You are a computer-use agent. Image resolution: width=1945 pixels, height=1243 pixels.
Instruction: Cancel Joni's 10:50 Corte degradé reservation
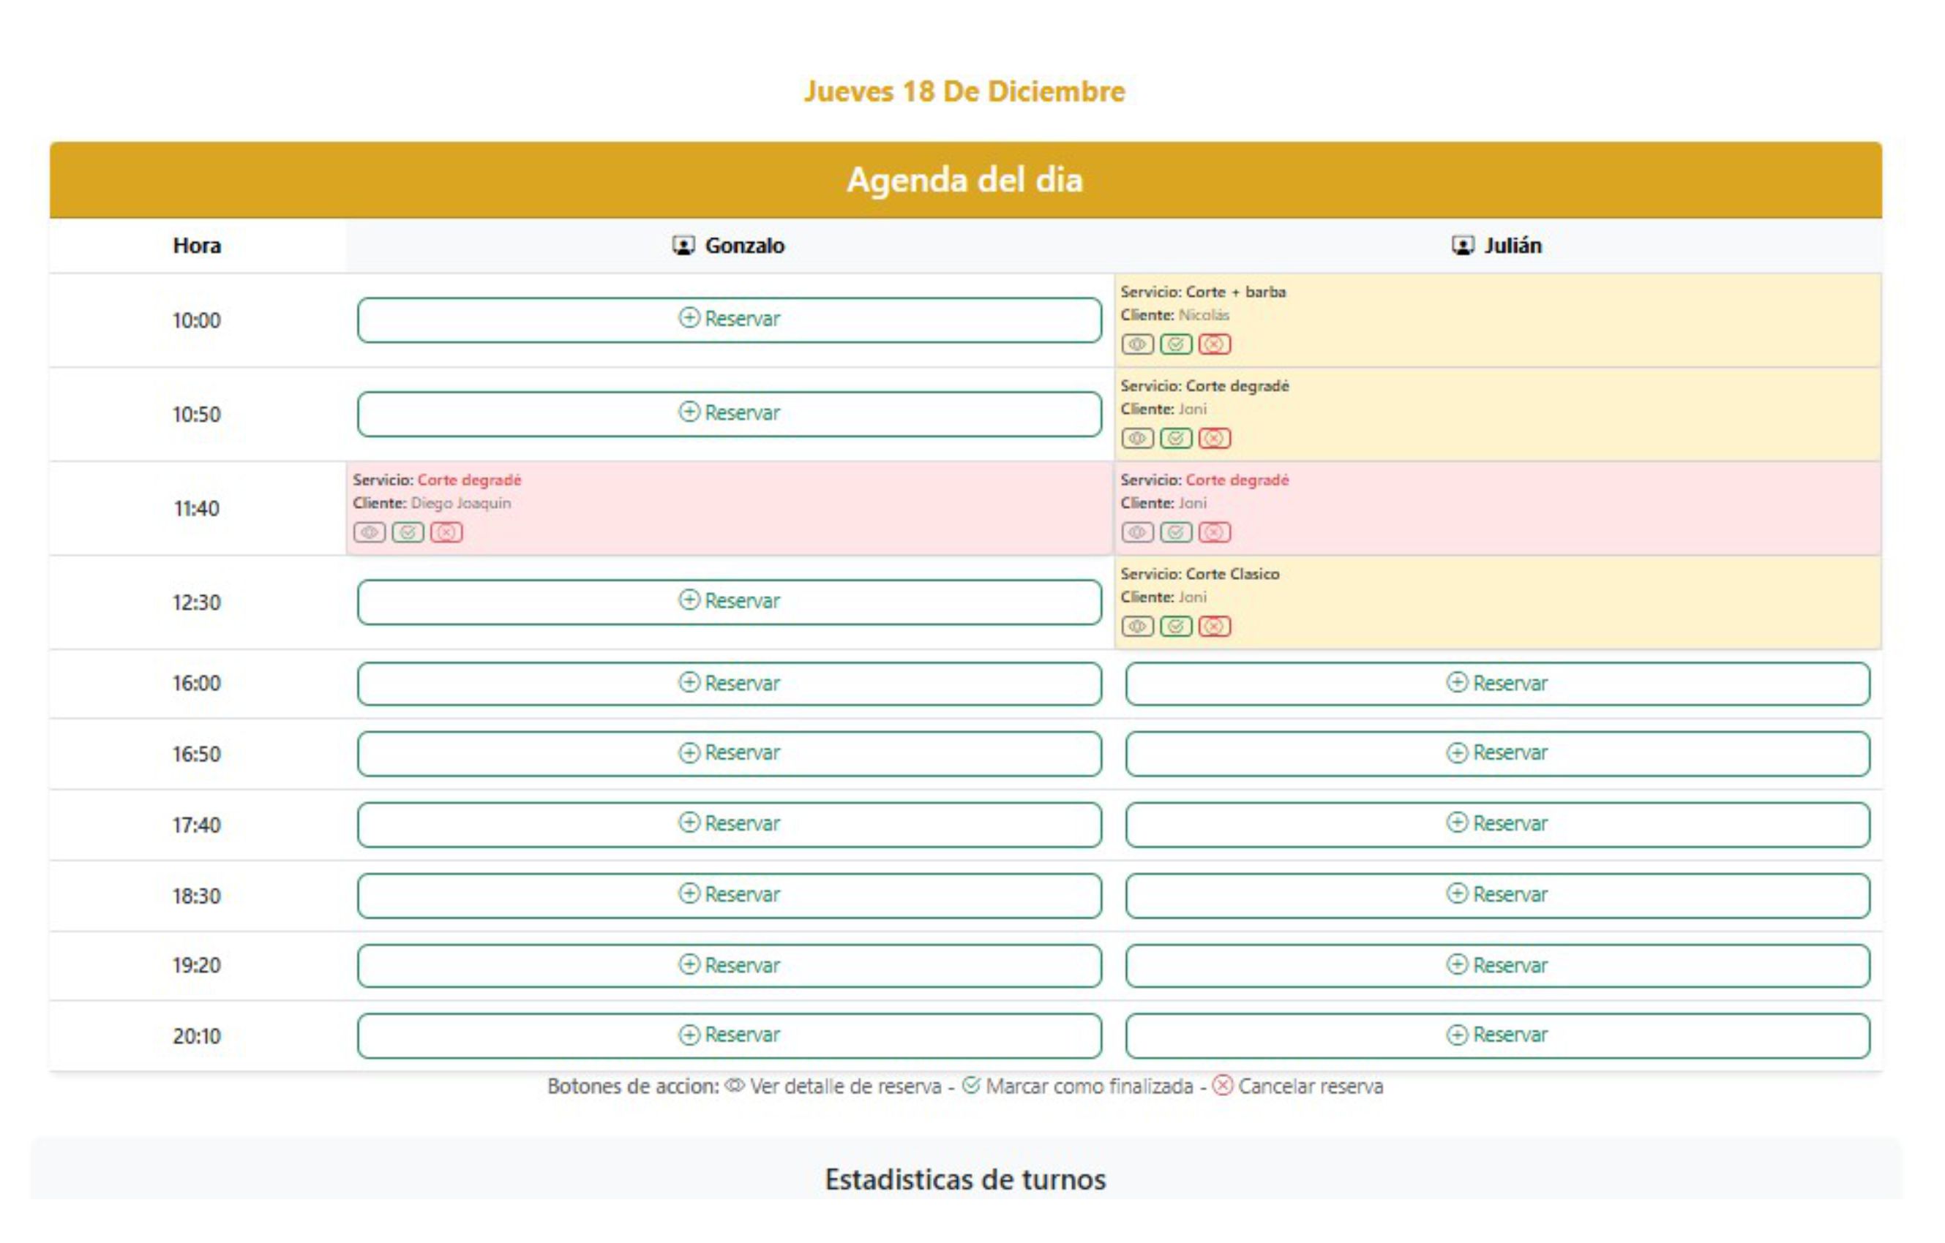pos(1214,438)
